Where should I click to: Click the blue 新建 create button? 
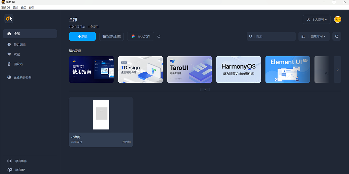click(82, 36)
